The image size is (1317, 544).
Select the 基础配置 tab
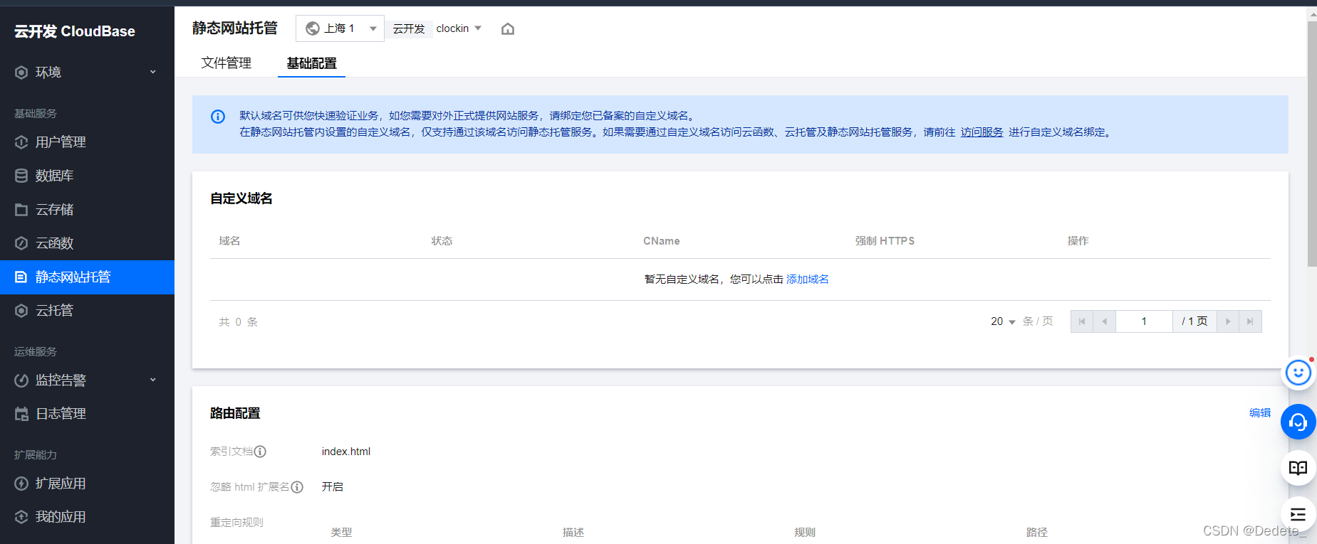click(x=311, y=63)
